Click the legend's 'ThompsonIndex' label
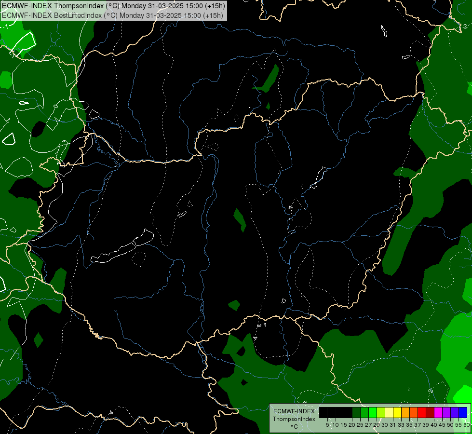Screen dimensions: 472x434 [x=294, y=419]
